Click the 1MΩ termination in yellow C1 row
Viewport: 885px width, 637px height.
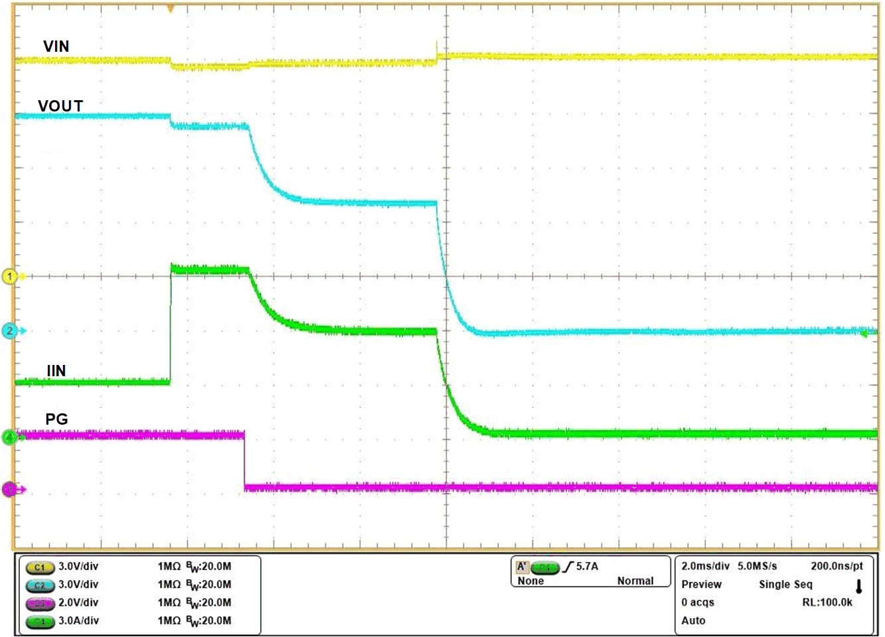(169, 567)
